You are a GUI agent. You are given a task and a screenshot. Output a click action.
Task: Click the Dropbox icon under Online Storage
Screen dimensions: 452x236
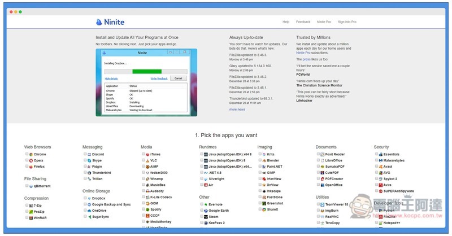point(89,198)
